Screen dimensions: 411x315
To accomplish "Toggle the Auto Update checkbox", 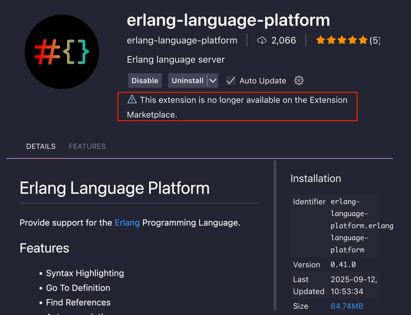I will (231, 81).
